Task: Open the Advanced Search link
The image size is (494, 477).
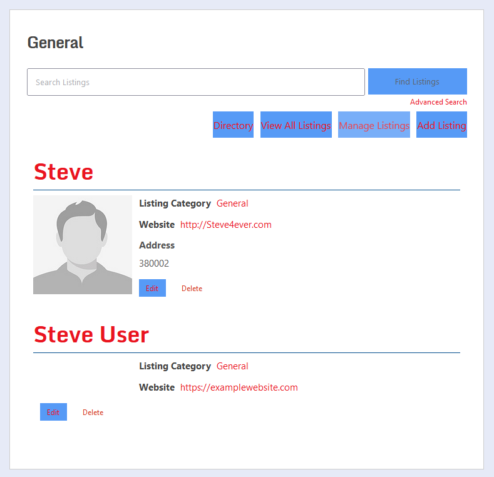Action: [x=438, y=102]
